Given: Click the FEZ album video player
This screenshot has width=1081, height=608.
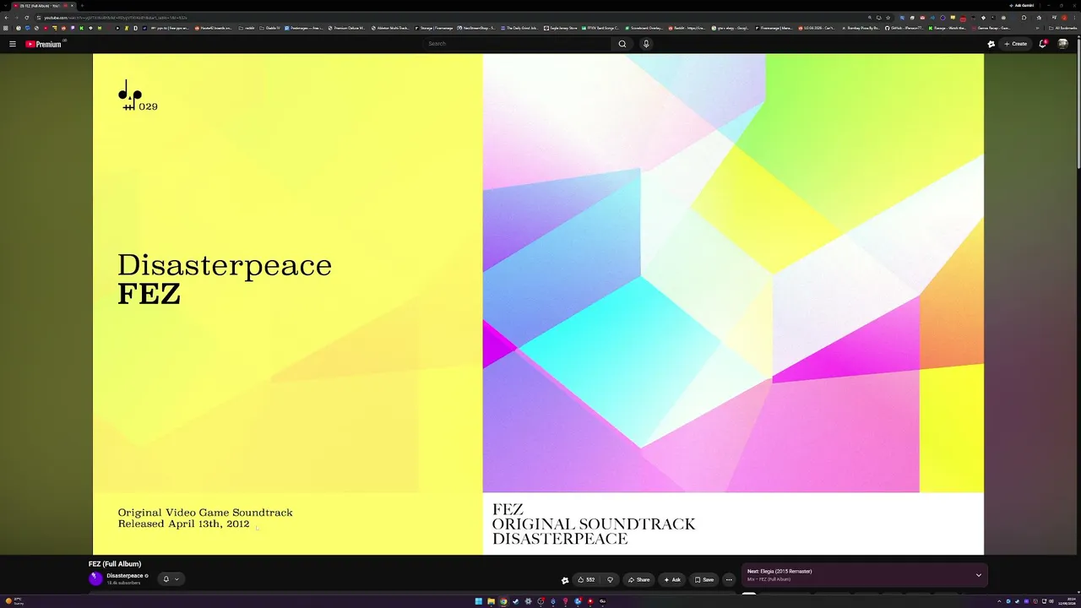Looking at the screenshot, I should [538, 304].
